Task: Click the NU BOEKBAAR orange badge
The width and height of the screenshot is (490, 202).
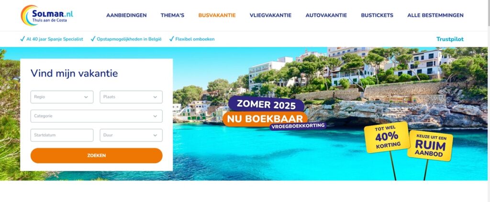Action: click(x=265, y=119)
